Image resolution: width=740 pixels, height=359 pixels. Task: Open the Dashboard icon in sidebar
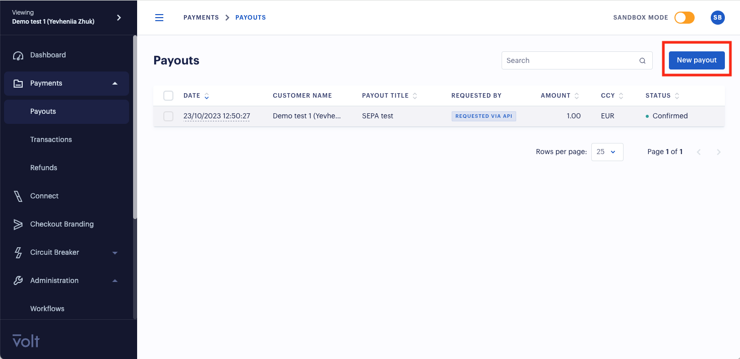point(19,55)
